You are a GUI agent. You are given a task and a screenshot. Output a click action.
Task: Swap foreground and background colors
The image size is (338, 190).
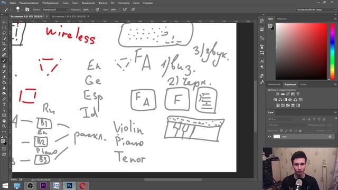(6, 137)
